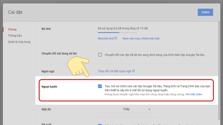Expand the Mật độ dropdown showing Thấp
Viewport: 223px width, 125px height.
[126, 109]
